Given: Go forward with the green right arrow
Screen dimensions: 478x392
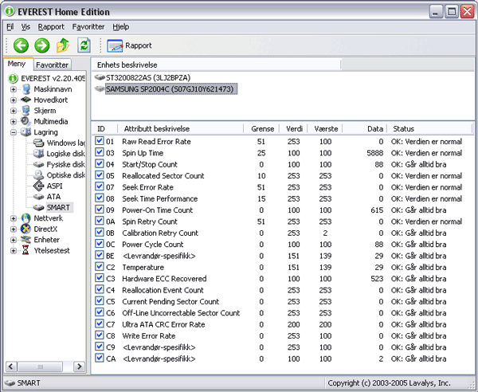Looking at the screenshot, I should coord(41,45).
